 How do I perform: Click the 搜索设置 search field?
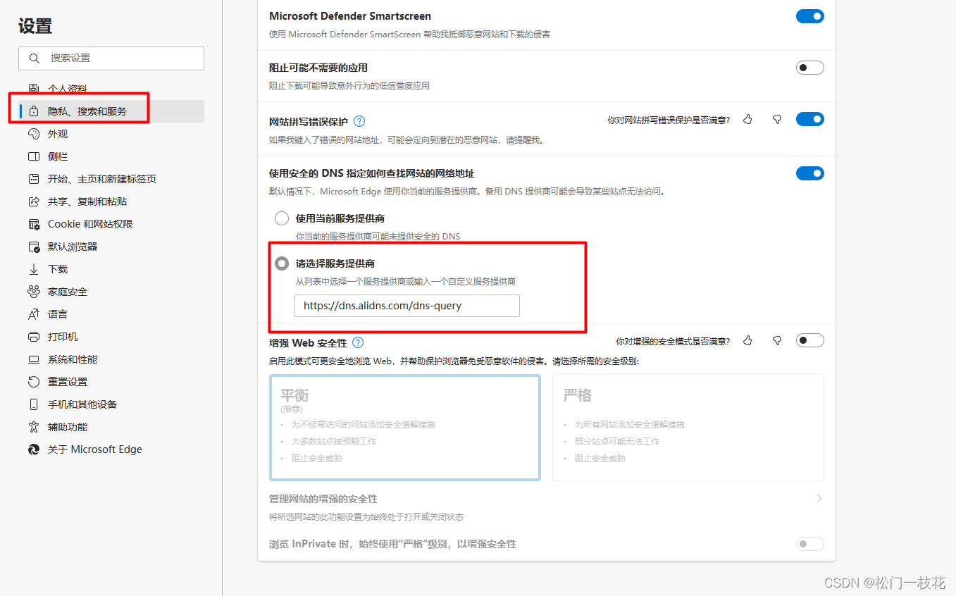click(x=111, y=58)
